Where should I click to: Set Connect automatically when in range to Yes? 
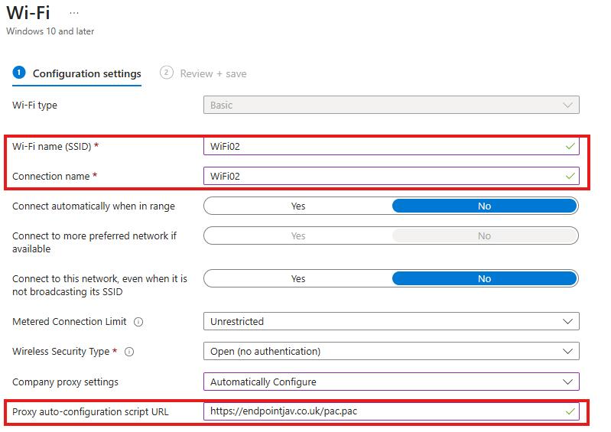[x=298, y=206]
